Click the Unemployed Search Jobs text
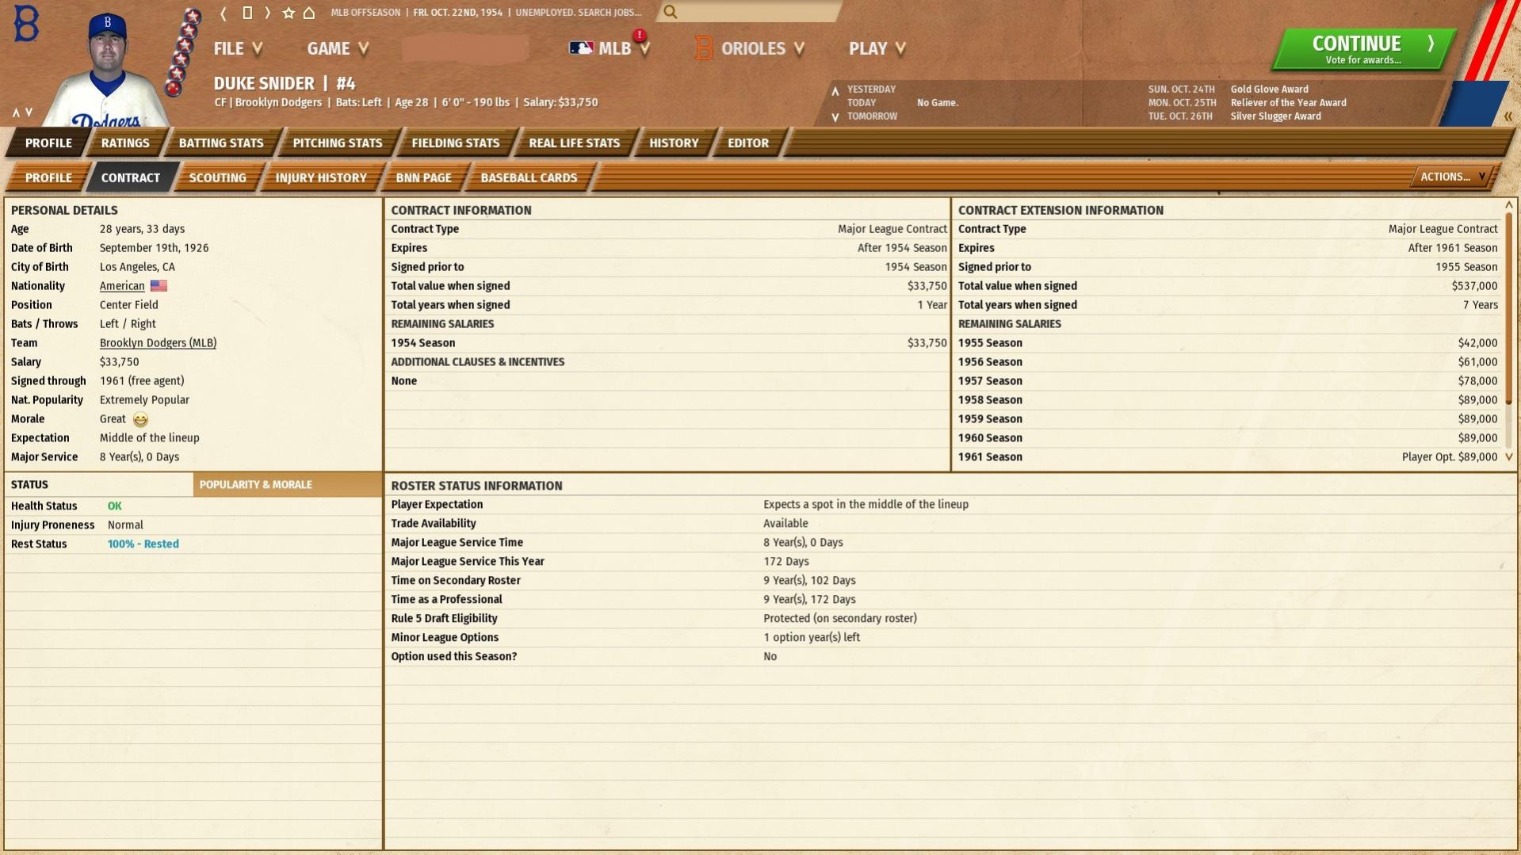The width and height of the screenshot is (1521, 855). click(579, 13)
